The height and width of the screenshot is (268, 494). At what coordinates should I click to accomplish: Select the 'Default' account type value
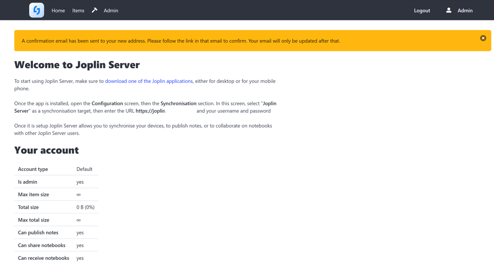84,169
